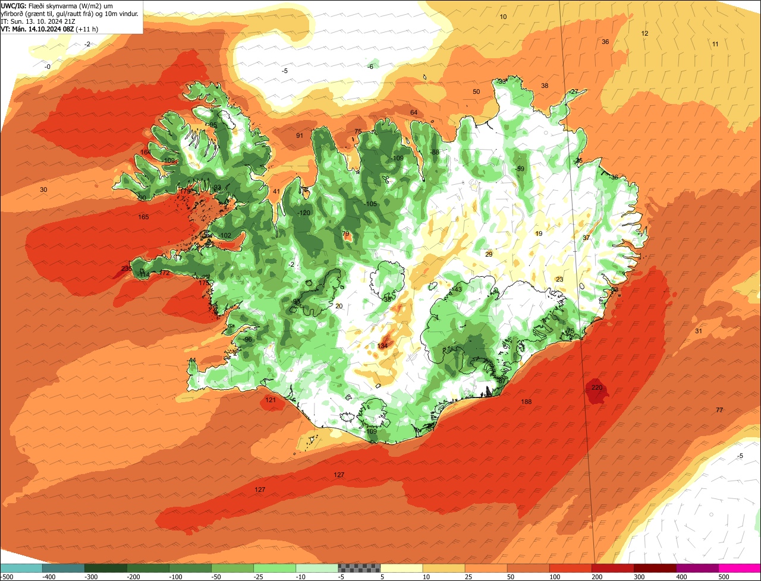Click the value "23" north of the large glacier

(559, 279)
